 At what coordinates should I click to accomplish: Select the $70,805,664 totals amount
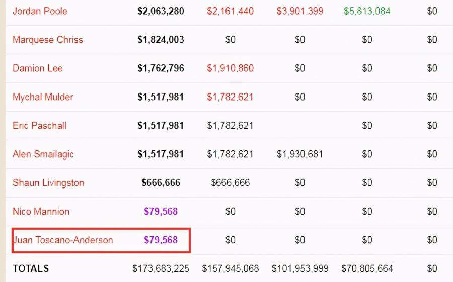click(x=367, y=269)
